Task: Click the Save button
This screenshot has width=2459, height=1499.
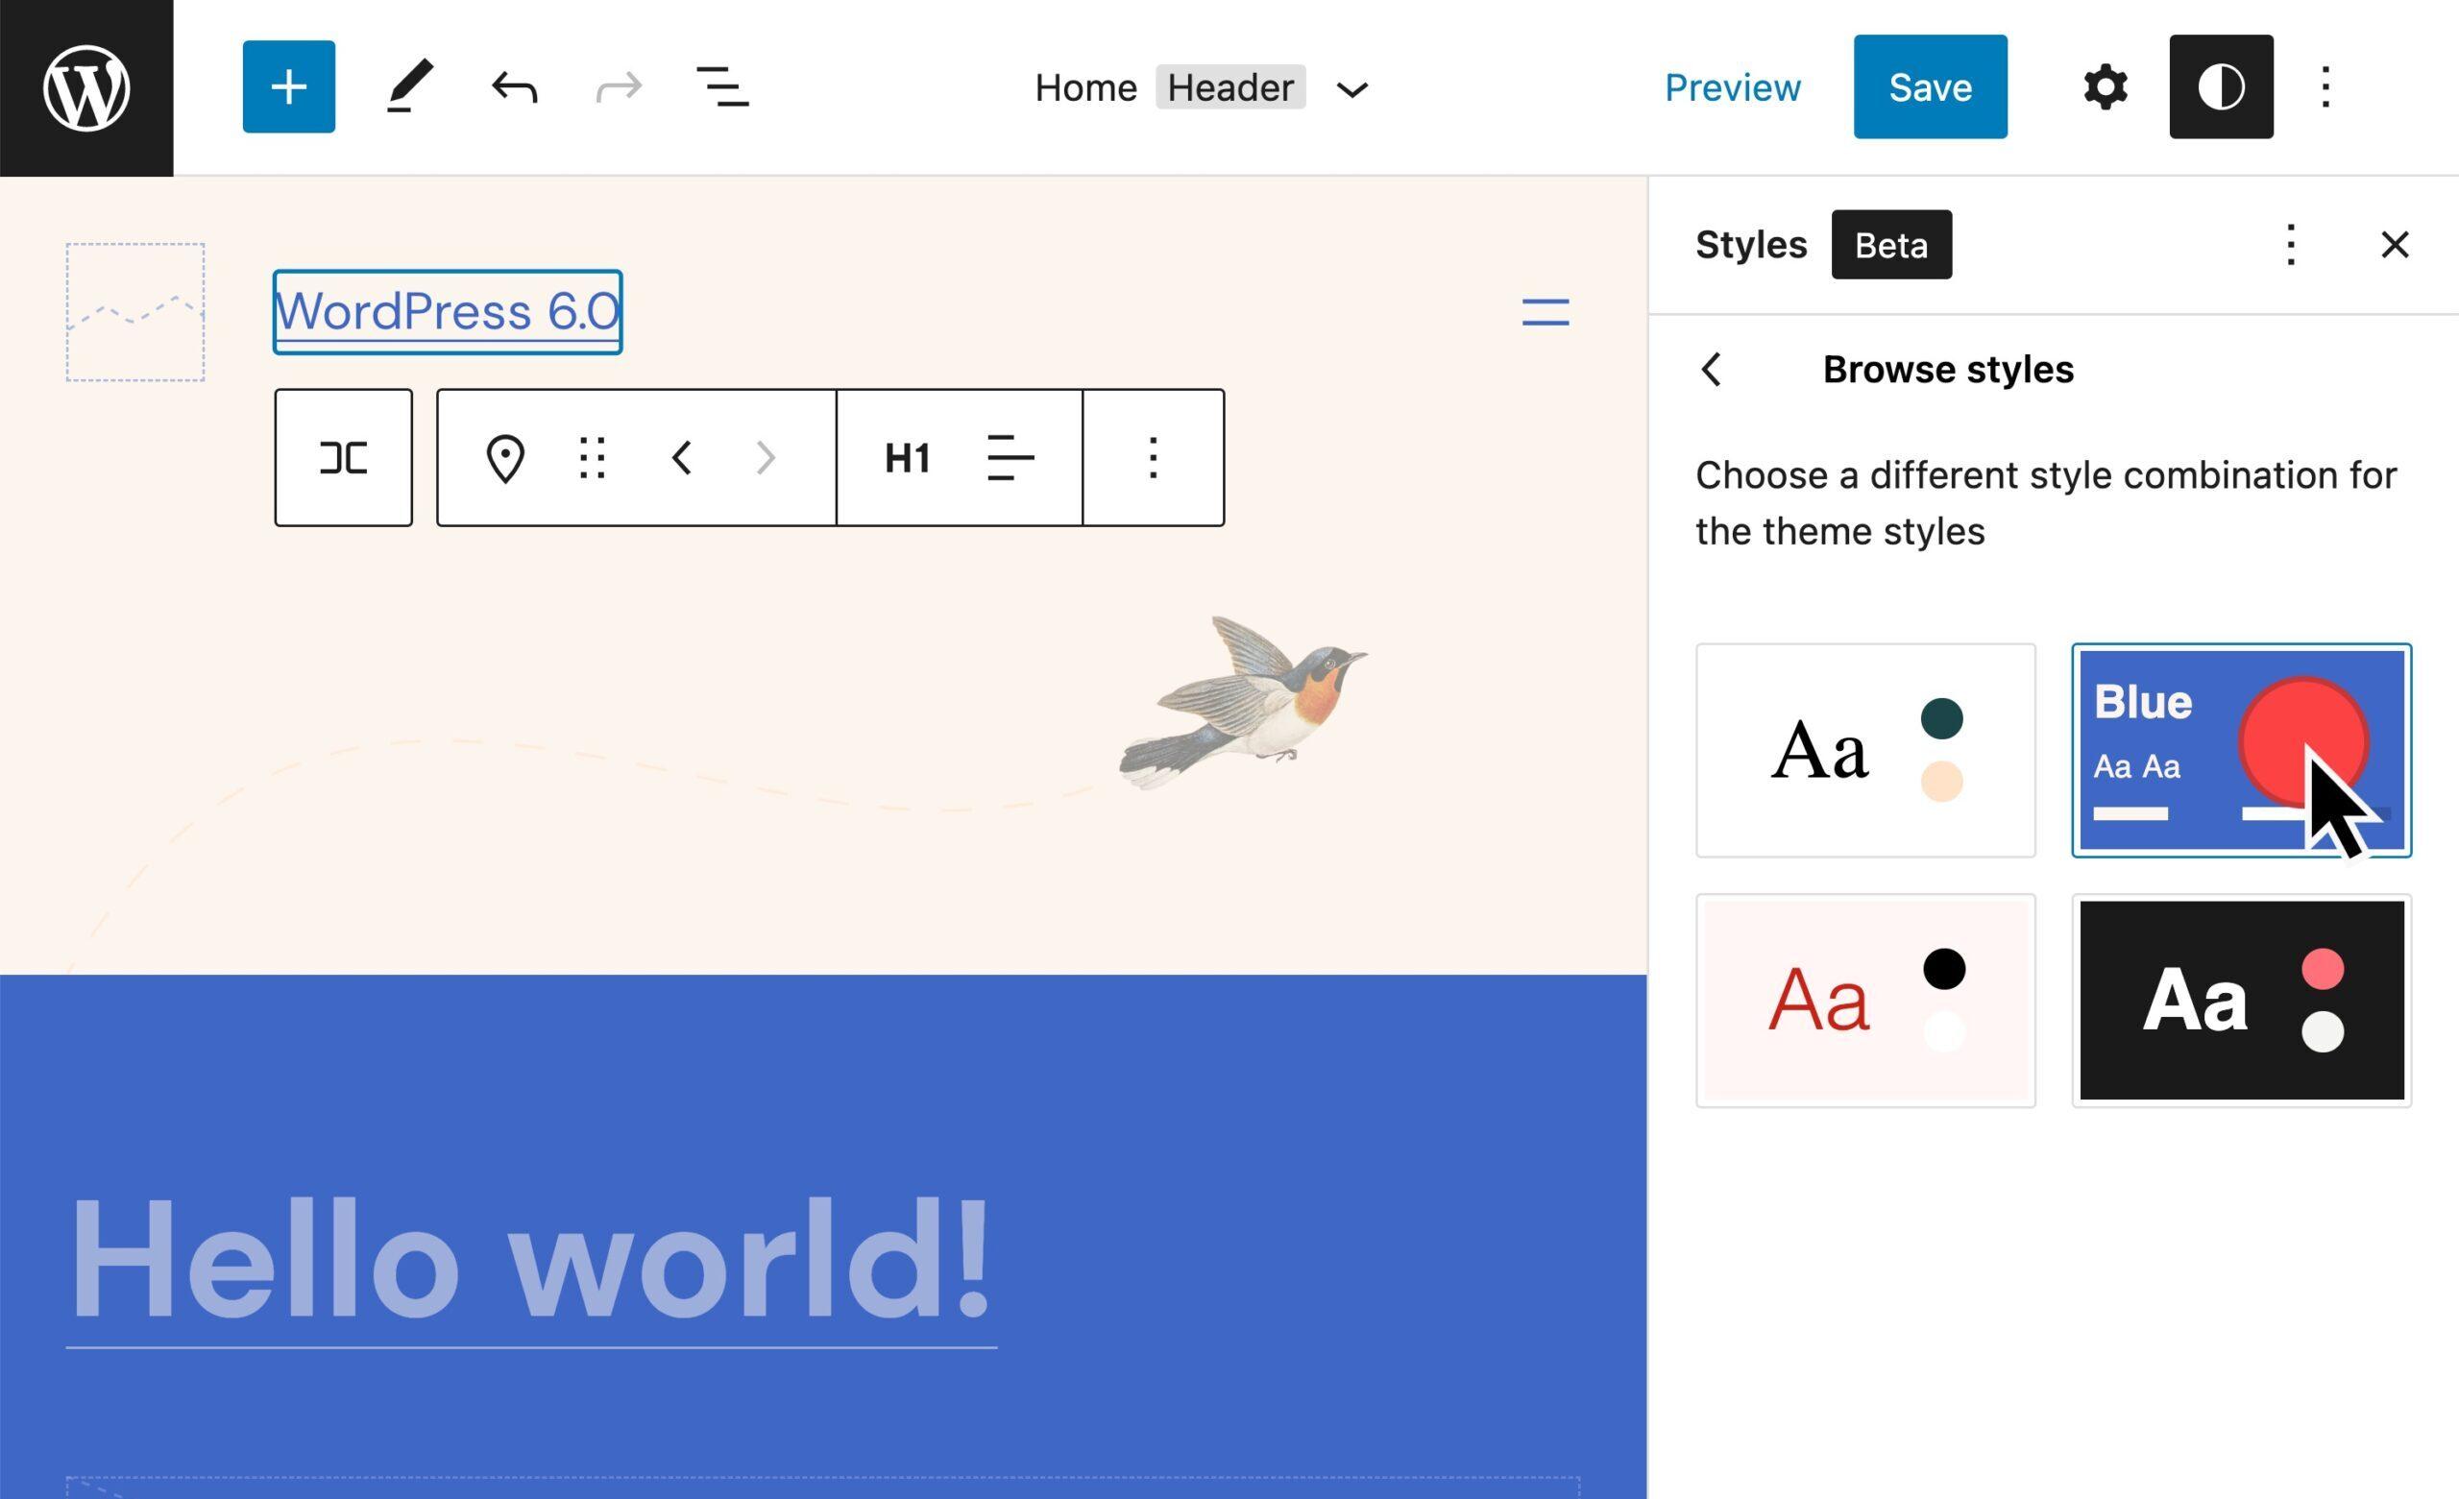Action: pos(1929,86)
